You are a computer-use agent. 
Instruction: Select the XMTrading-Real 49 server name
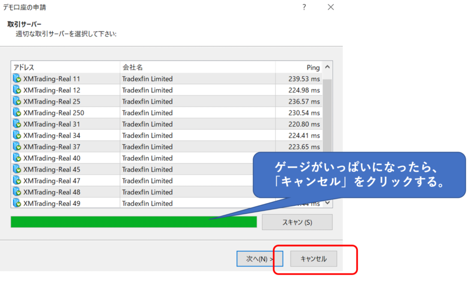coord(52,203)
